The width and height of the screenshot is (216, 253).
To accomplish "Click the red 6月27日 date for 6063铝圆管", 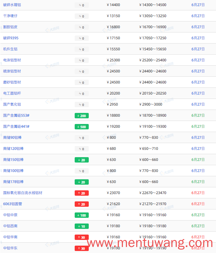I will (x=198, y=204).
